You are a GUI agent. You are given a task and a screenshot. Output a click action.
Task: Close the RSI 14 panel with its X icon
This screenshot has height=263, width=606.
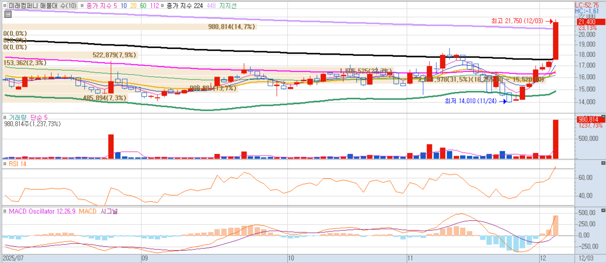[x=603, y=163]
